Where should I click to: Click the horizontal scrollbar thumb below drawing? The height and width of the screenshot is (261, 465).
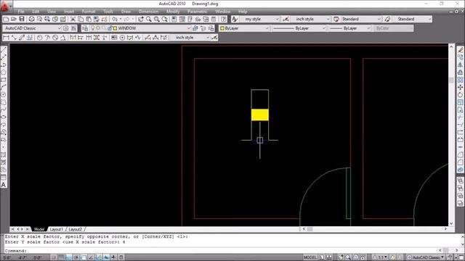pos(310,229)
